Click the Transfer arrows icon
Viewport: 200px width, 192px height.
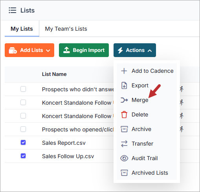pyautogui.click(x=124, y=144)
